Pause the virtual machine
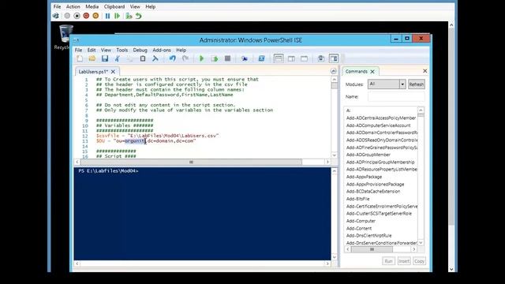This screenshot has width=505, height=284. coord(107,16)
